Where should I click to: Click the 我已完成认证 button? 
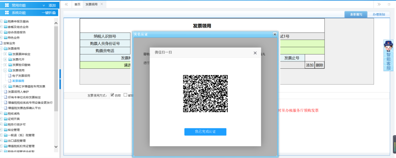(205, 132)
